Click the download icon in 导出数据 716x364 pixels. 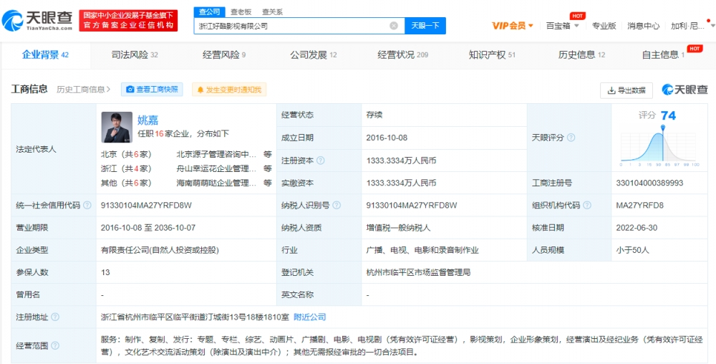click(x=611, y=90)
